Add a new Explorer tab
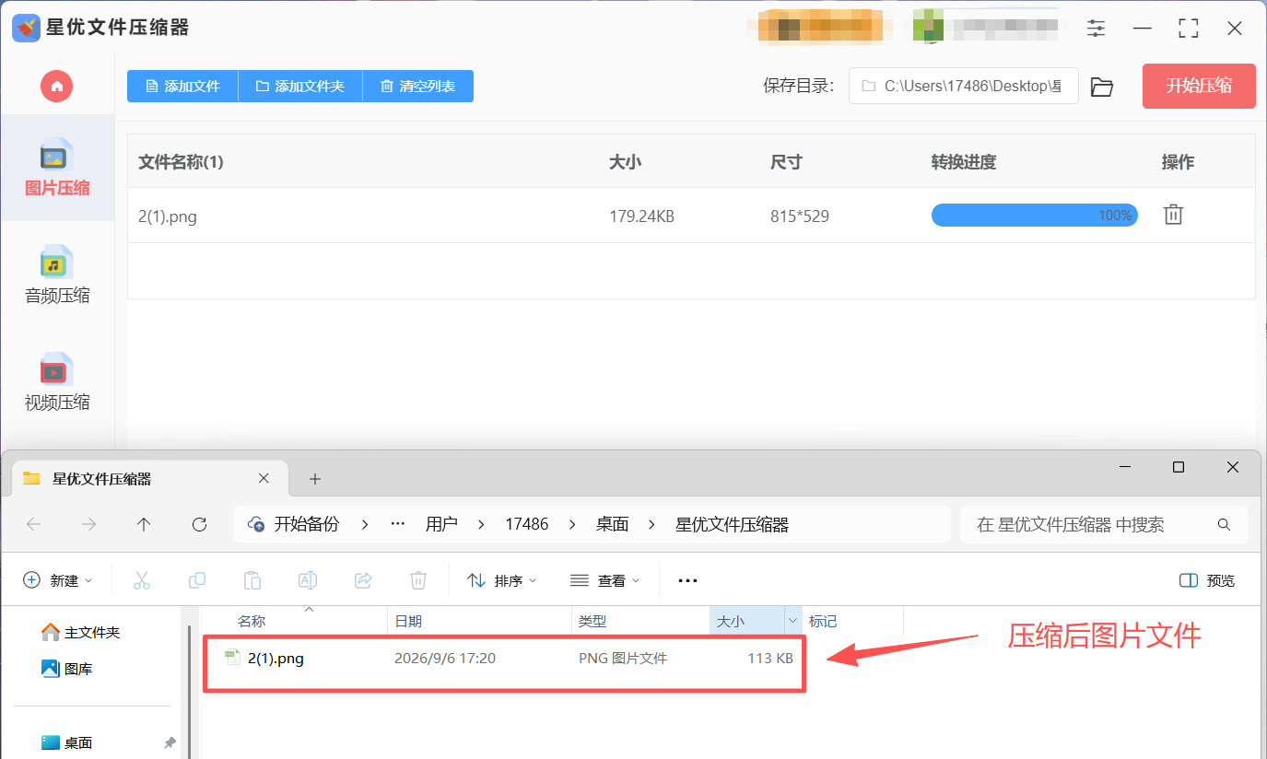This screenshot has height=759, width=1267. 315,479
